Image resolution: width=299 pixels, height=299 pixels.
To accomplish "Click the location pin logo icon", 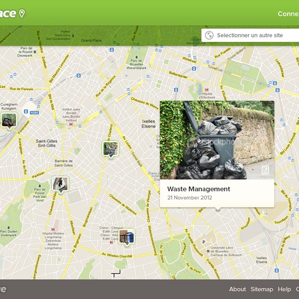I will (22, 14).
